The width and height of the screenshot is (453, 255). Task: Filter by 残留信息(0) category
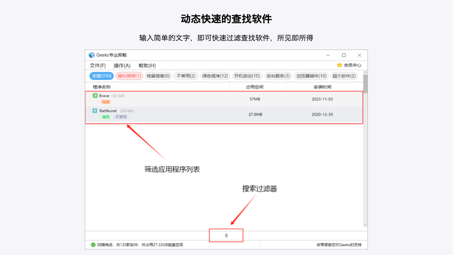coord(158,76)
